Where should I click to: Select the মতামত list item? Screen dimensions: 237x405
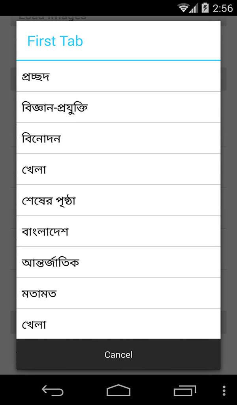(x=118, y=293)
